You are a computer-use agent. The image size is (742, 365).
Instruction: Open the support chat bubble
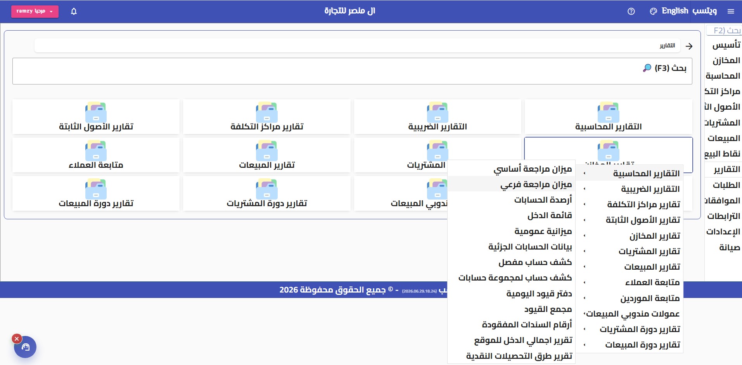[x=25, y=347]
